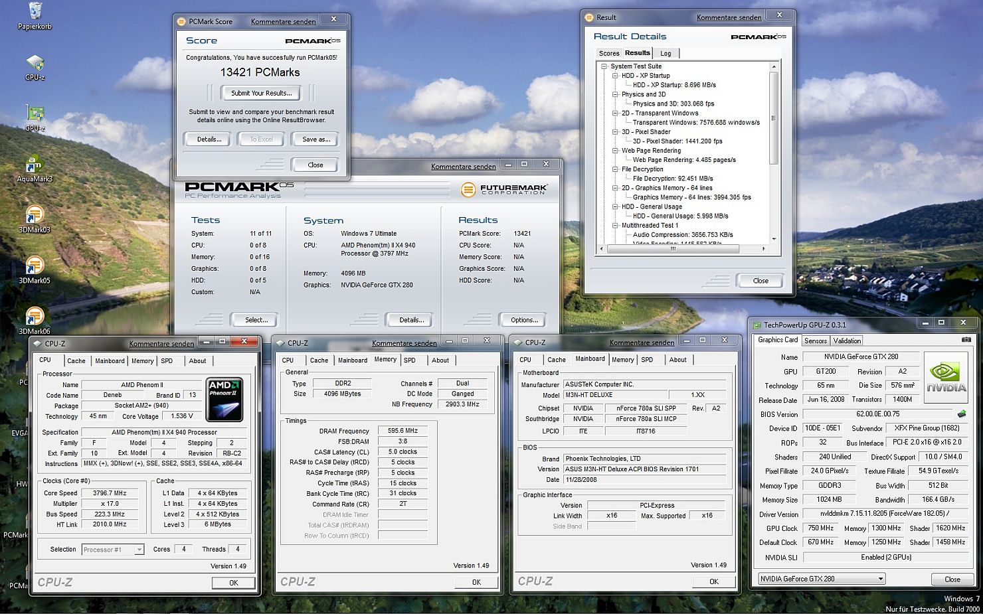This screenshot has width=983, height=614.
Task: Open the About tab in the CPU-Z Mainboard window
Action: (677, 360)
